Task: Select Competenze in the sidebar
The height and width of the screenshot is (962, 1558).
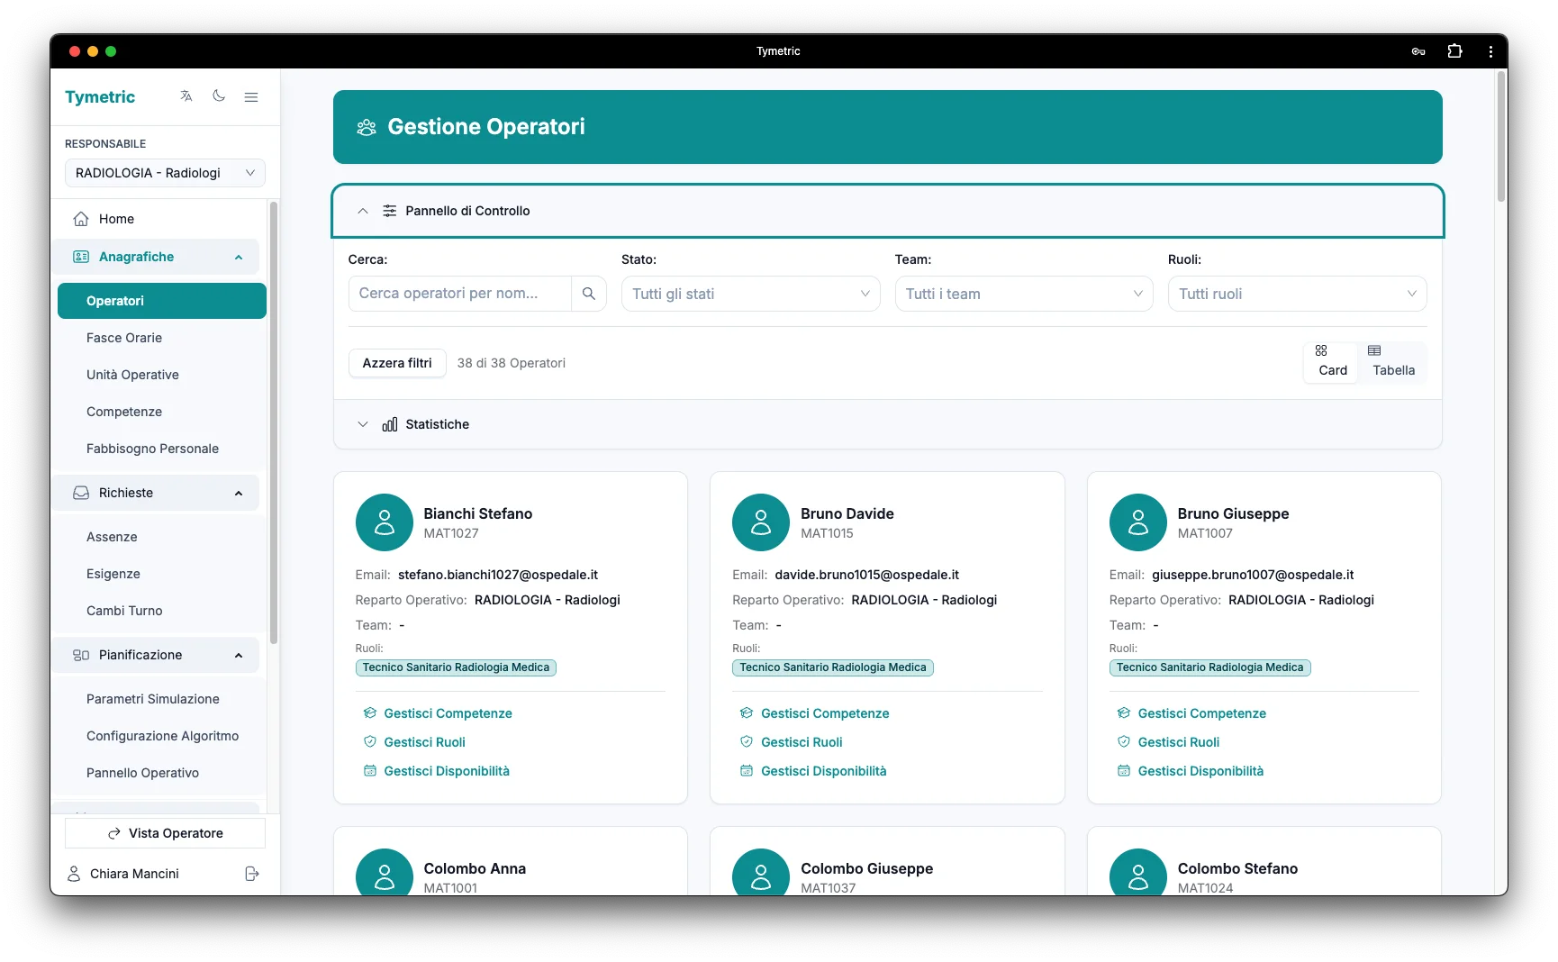Action: (123, 411)
